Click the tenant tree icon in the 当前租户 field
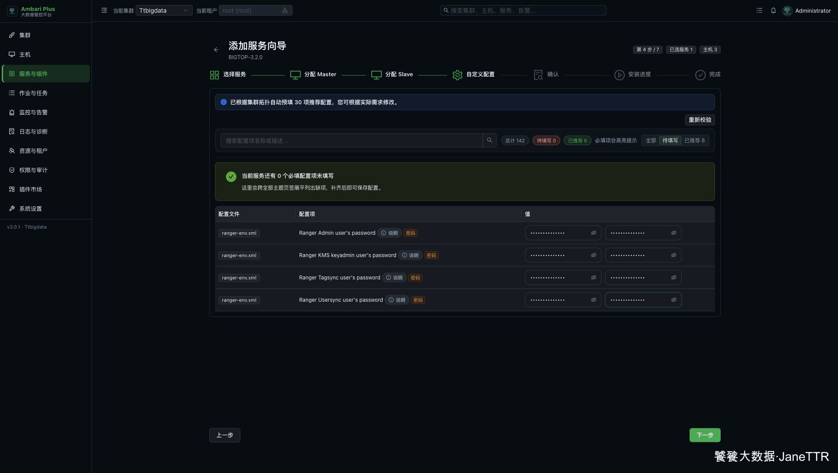Screen dimensions: 838x473 pos(285,11)
